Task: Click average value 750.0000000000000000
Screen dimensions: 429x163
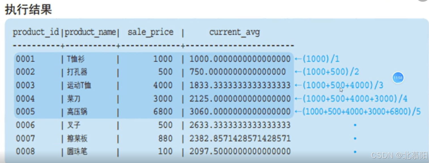Action: click(x=237, y=72)
